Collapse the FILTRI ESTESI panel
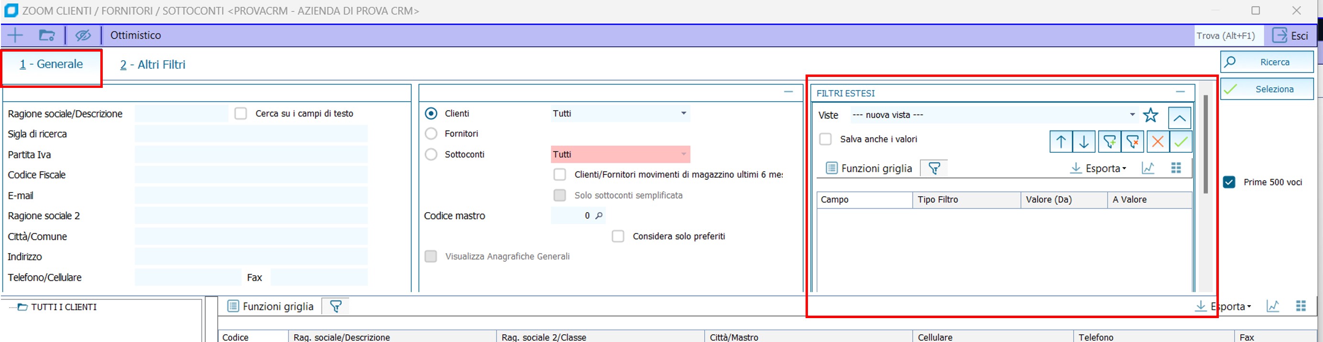This screenshot has height=342, width=1323. (x=1180, y=92)
